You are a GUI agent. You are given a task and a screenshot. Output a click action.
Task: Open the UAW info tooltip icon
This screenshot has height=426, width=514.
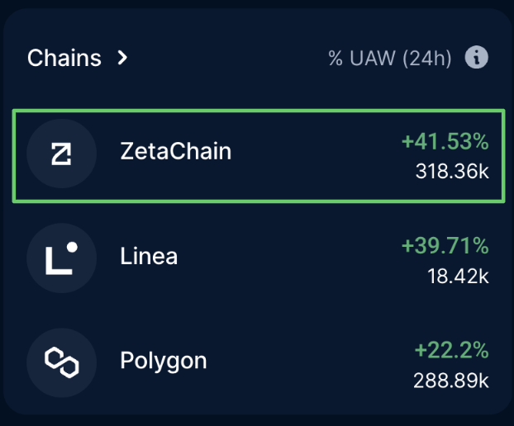click(x=476, y=57)
